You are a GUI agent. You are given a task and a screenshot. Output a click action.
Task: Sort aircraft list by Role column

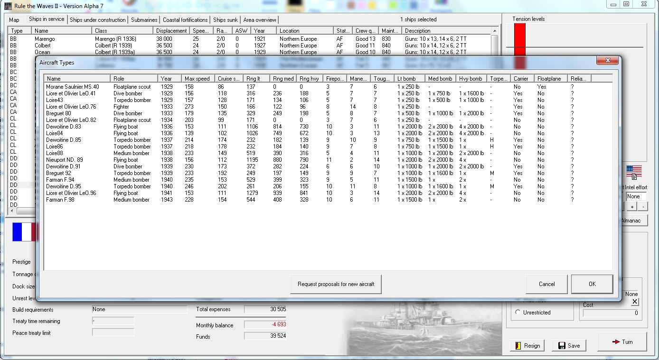coord(134,79)
